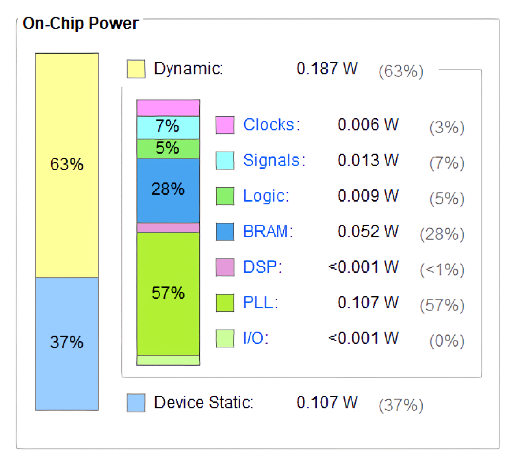Click the pale green I/O legend swatch
Viewport: 511px width, 461px height.
pyautogui.click(x=225, y=339)
